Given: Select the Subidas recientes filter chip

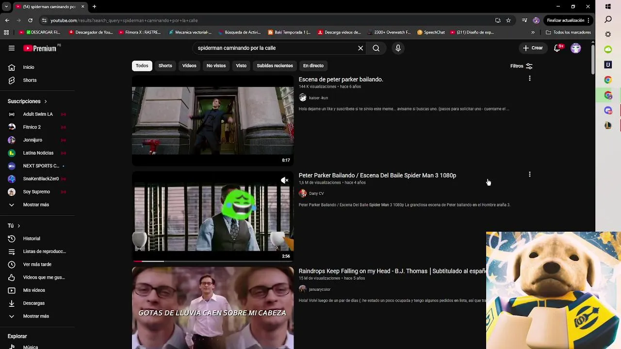Looking at the screenshot, I should coord(275,65).
